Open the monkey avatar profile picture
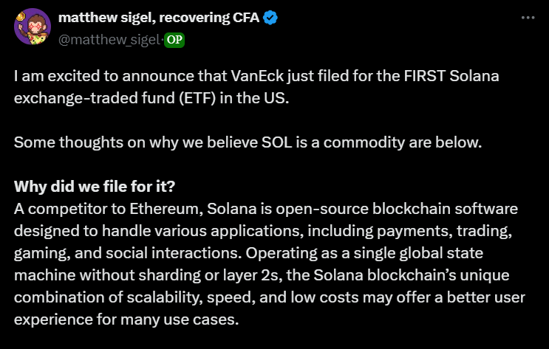This screenshot has height=349, width=549. tap(33, 27)
